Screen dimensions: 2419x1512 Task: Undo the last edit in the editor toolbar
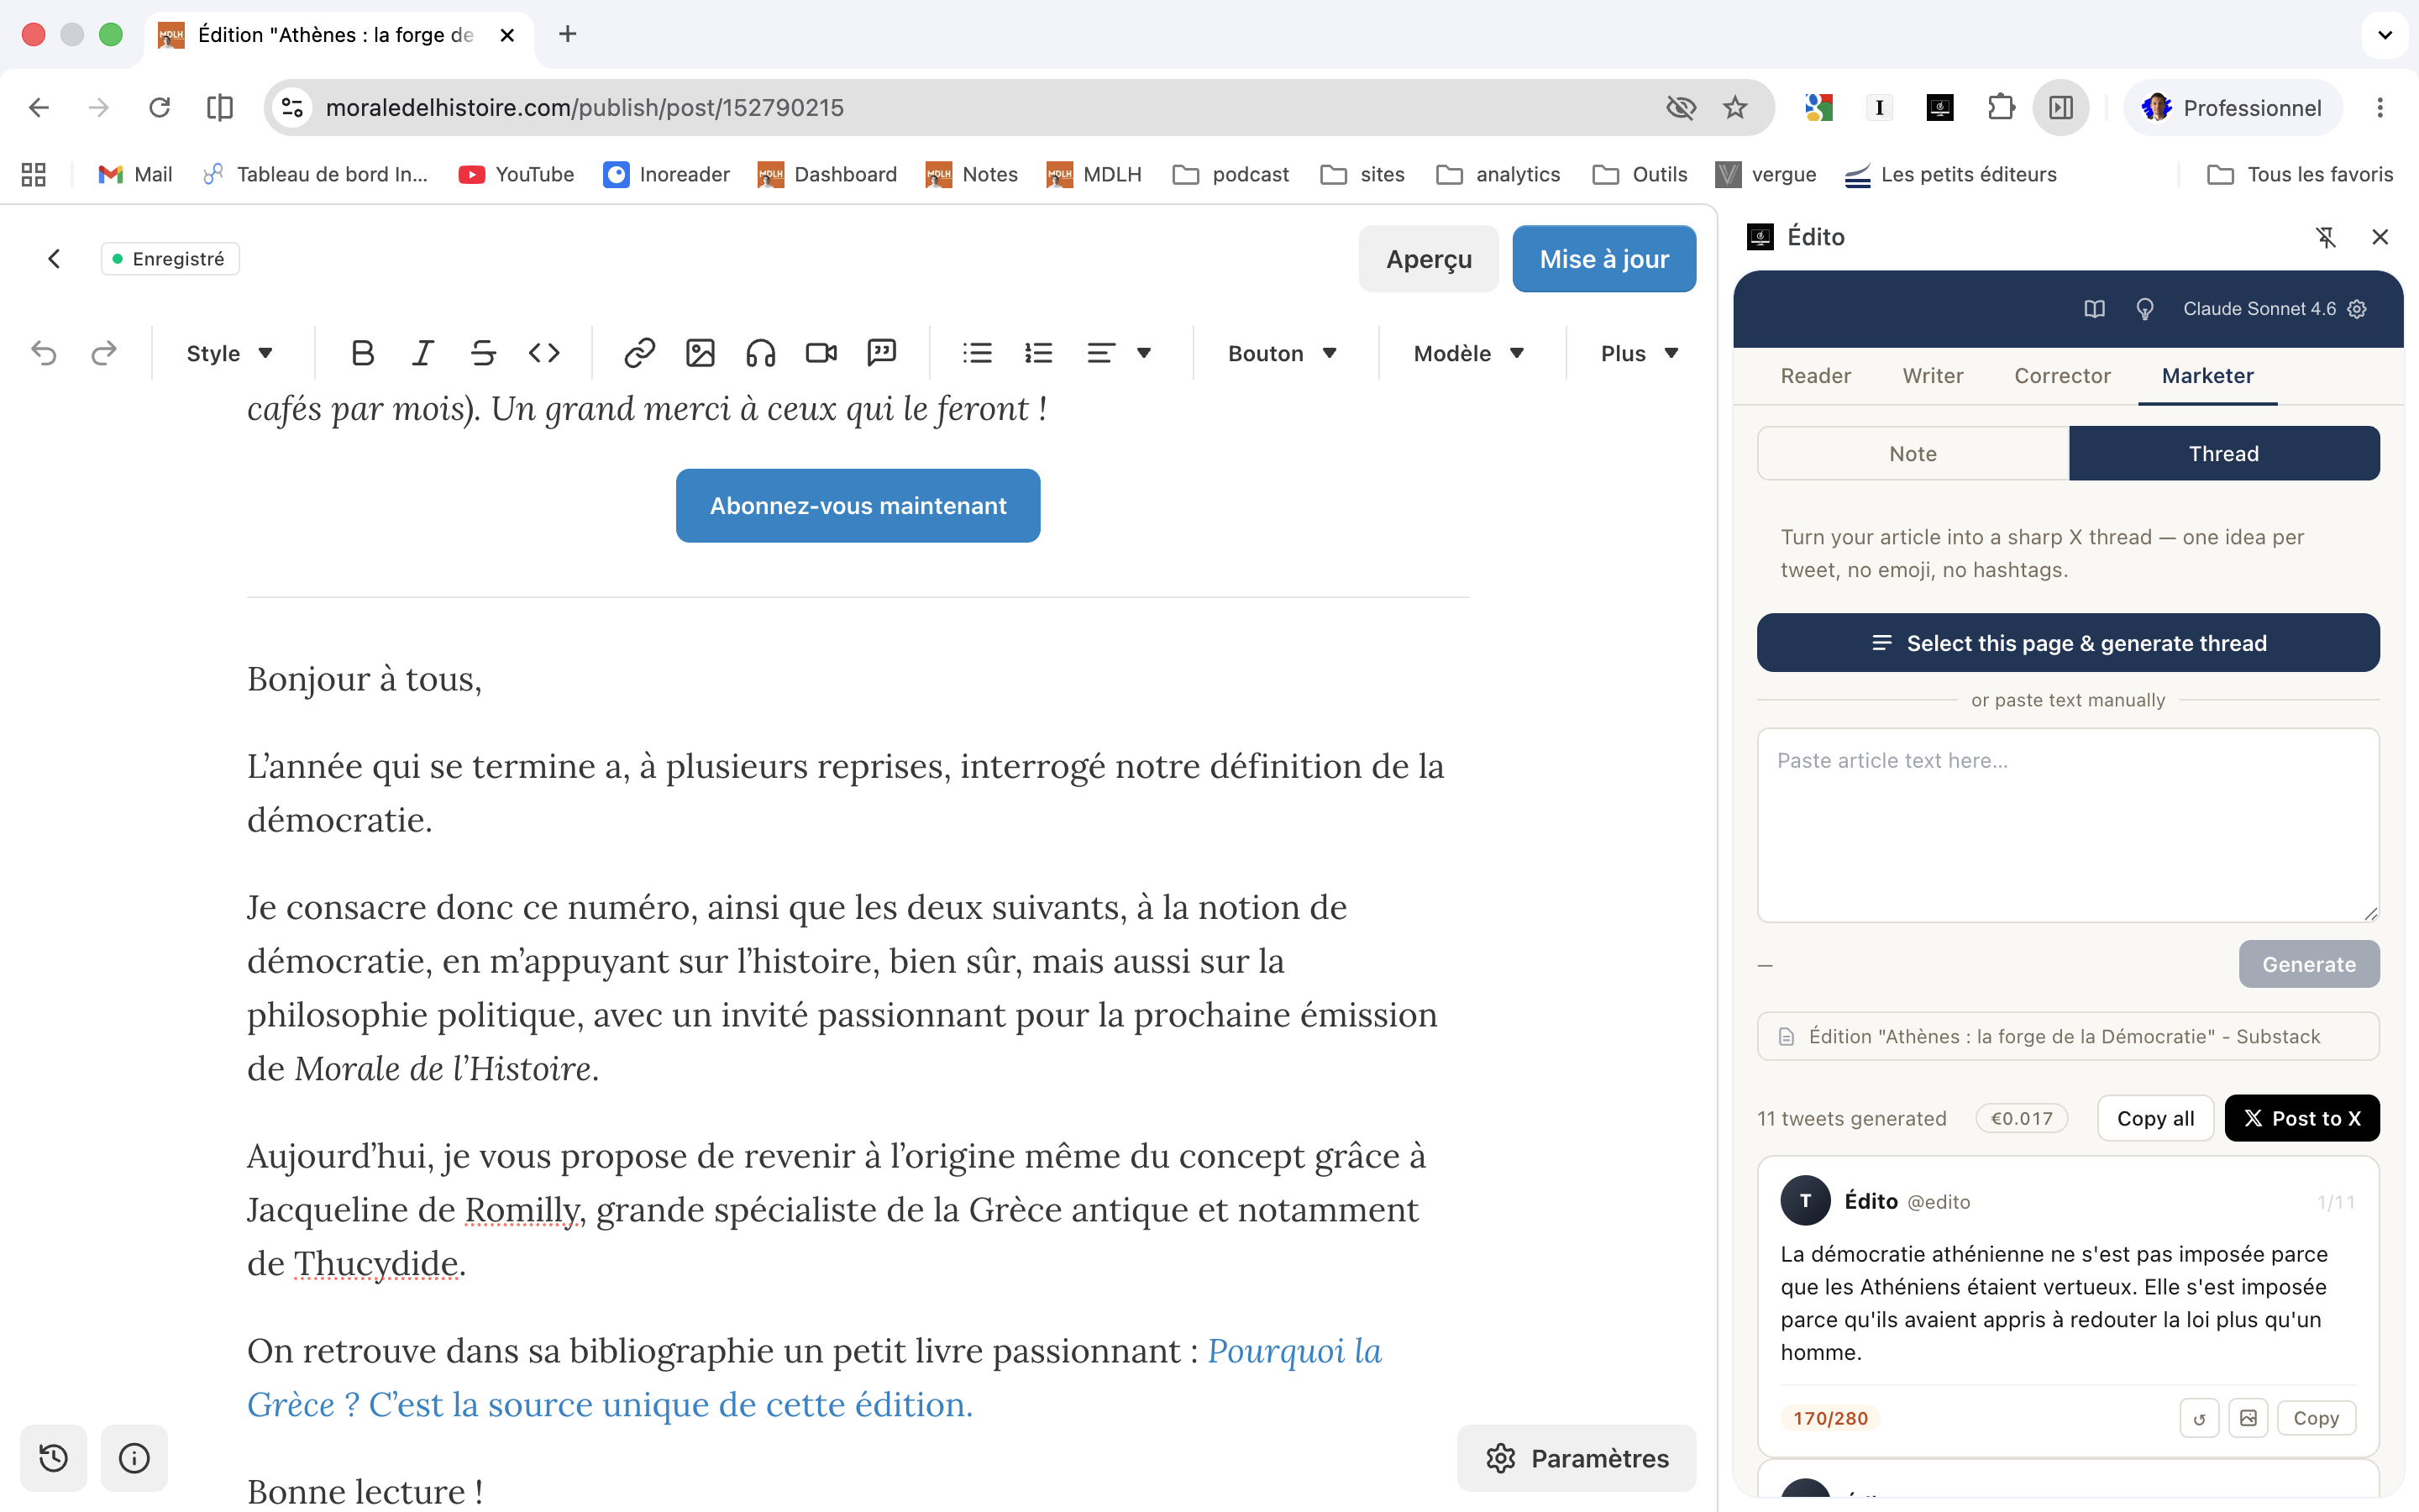[x=44, y=353]
